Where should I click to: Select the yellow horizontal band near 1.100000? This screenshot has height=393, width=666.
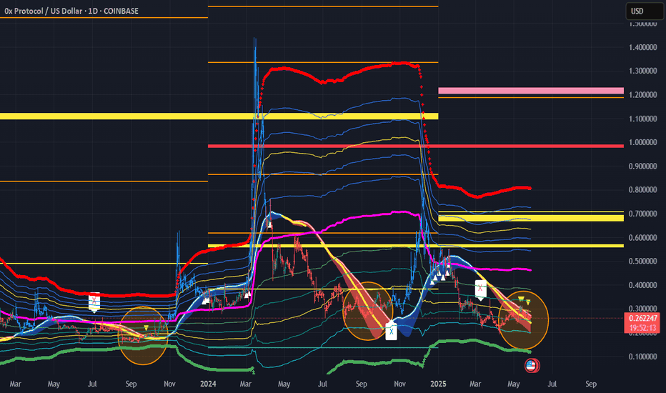tap(219, 116)
